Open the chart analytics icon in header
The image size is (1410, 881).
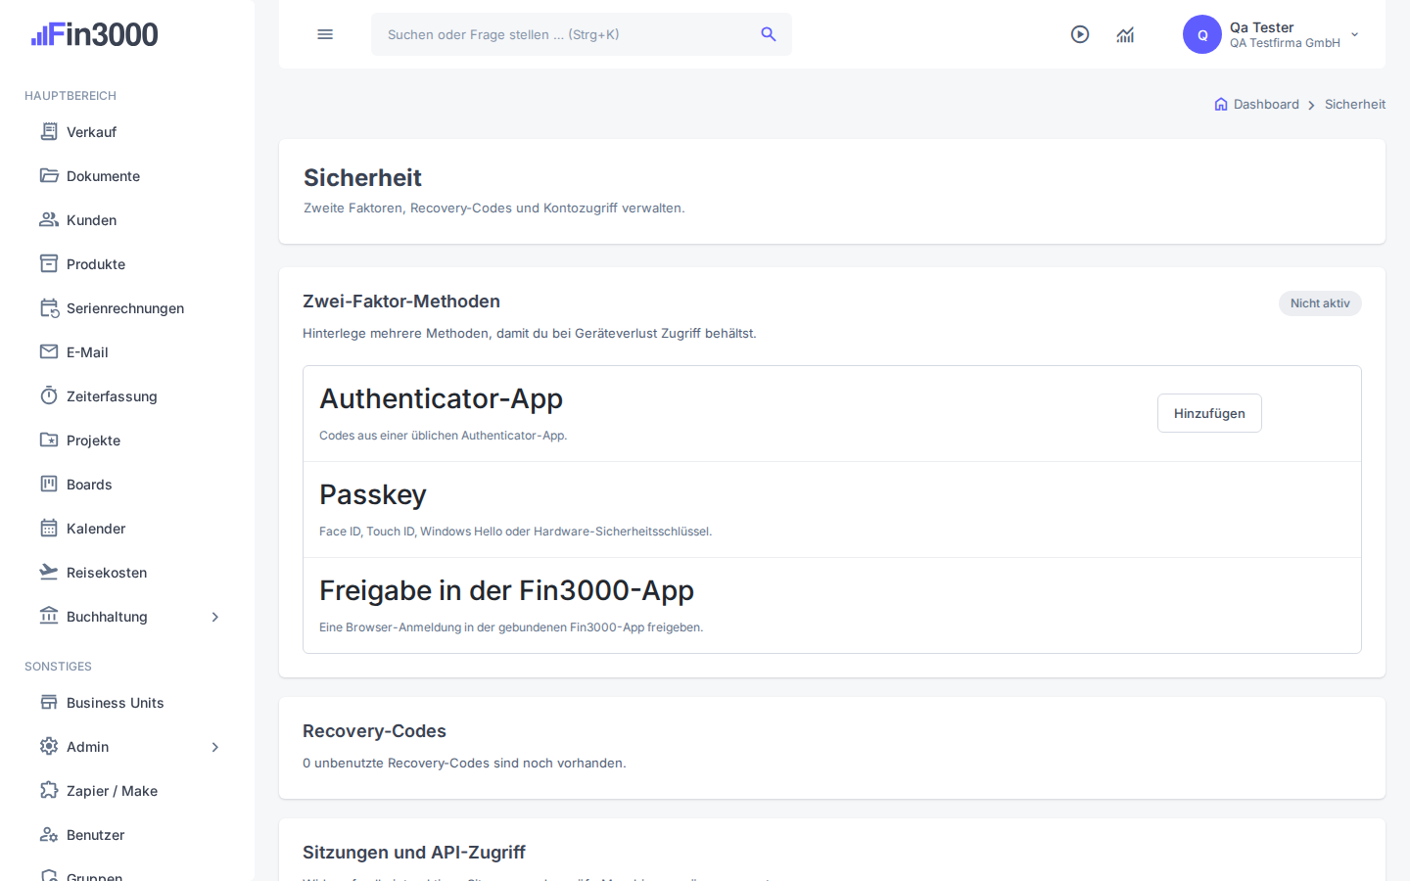[1125, 34]
